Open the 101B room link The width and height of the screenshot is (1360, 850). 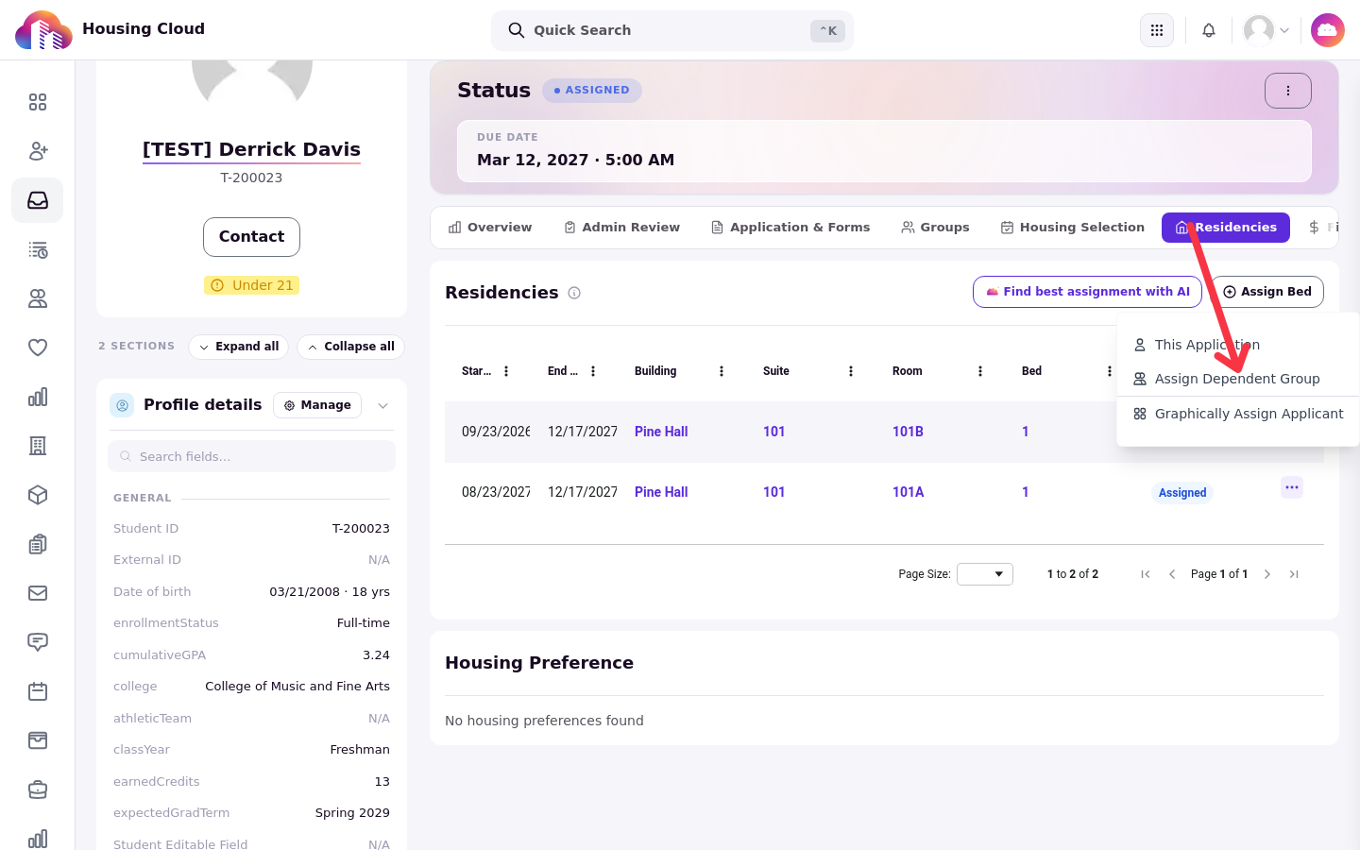tap(908, 432)
